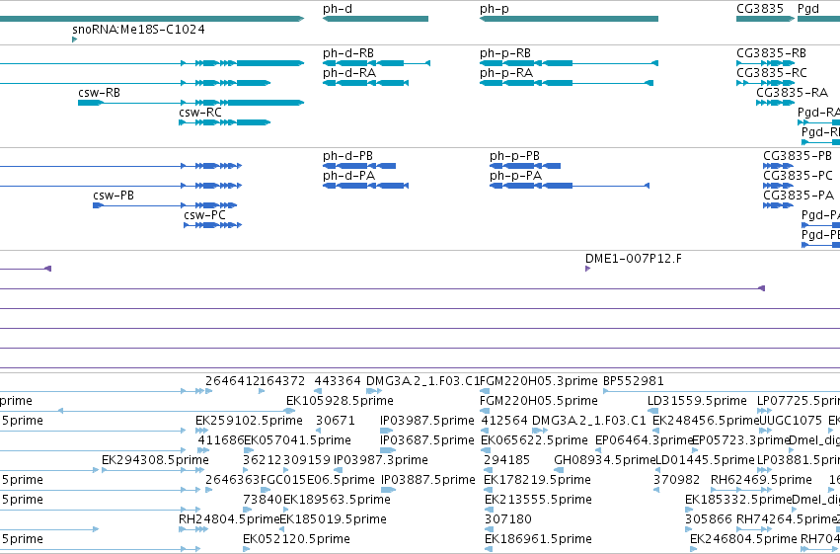Select the csw-PC protein label
The image size is (840, 554).
(204, 215)
